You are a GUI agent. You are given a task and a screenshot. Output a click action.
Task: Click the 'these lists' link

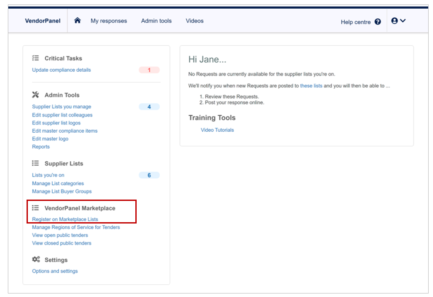(311, 86)
